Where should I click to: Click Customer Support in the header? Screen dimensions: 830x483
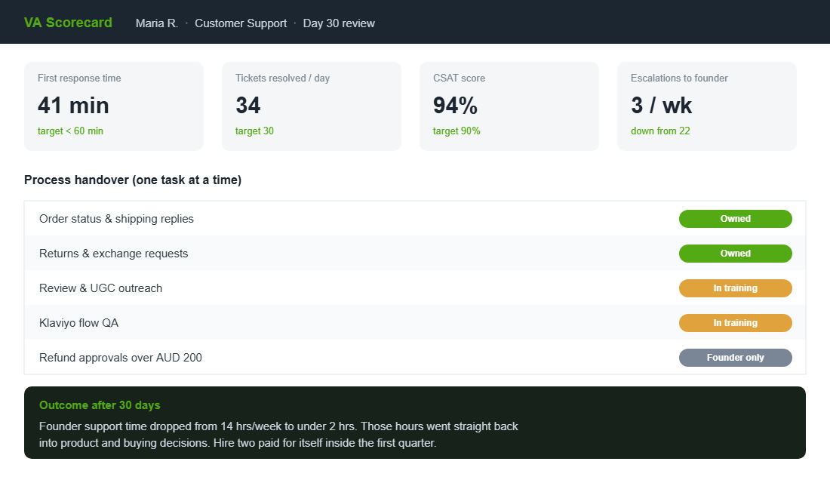(x=241, y=23)
